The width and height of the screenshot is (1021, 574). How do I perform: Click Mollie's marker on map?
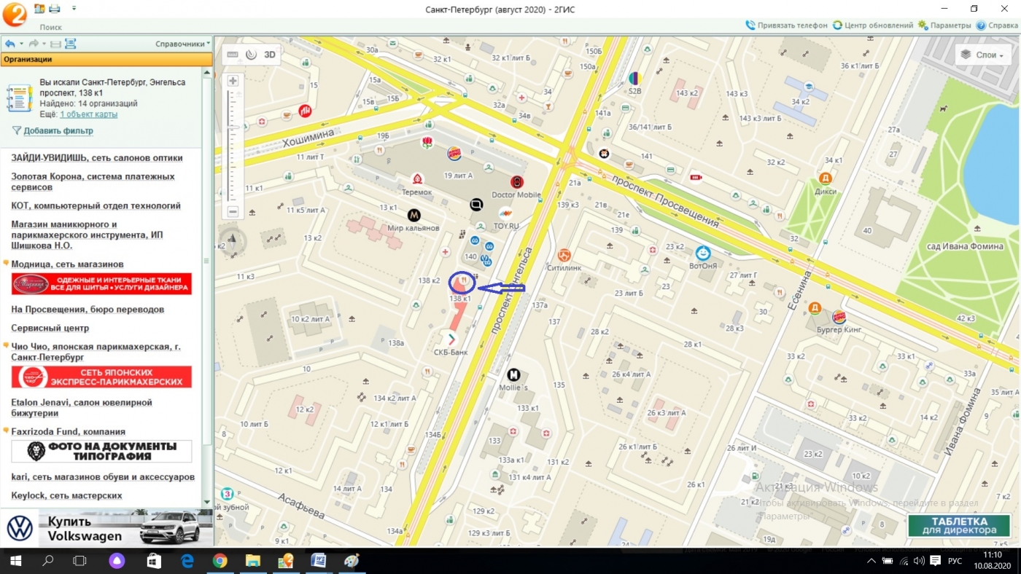[513, 375]
